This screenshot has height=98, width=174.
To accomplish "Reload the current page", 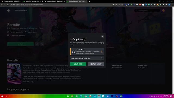I will pos(8,5).
